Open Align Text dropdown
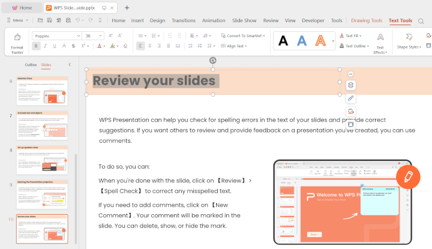 [233, 46]
